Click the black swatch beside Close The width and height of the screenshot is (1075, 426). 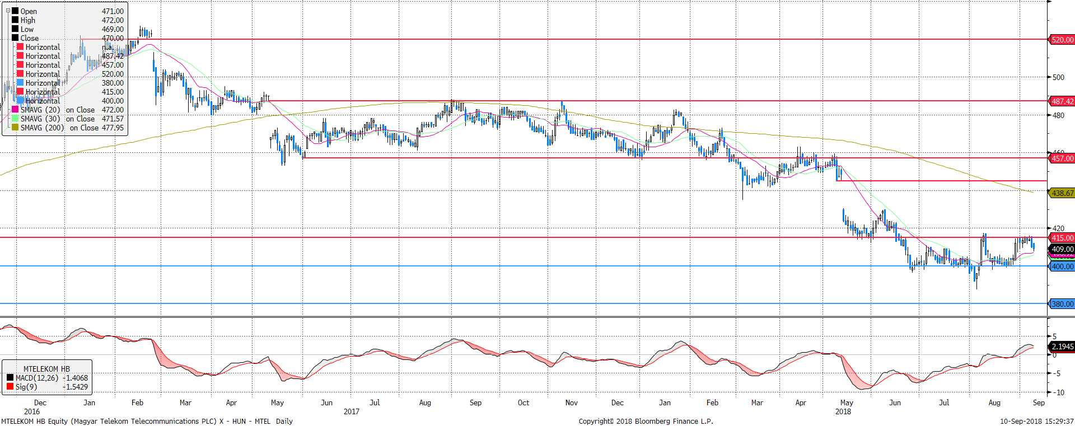(15, 38)
